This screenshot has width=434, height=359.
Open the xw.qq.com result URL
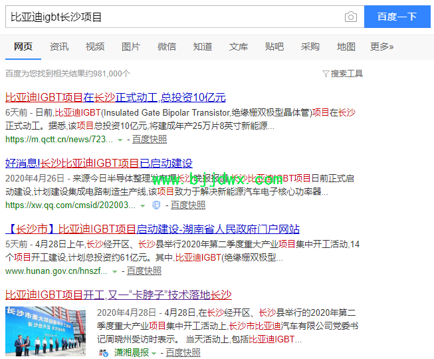pyautogui.click(x=70, y=205)
